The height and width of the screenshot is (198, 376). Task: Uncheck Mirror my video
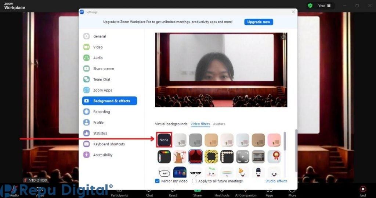click(157, 181)
